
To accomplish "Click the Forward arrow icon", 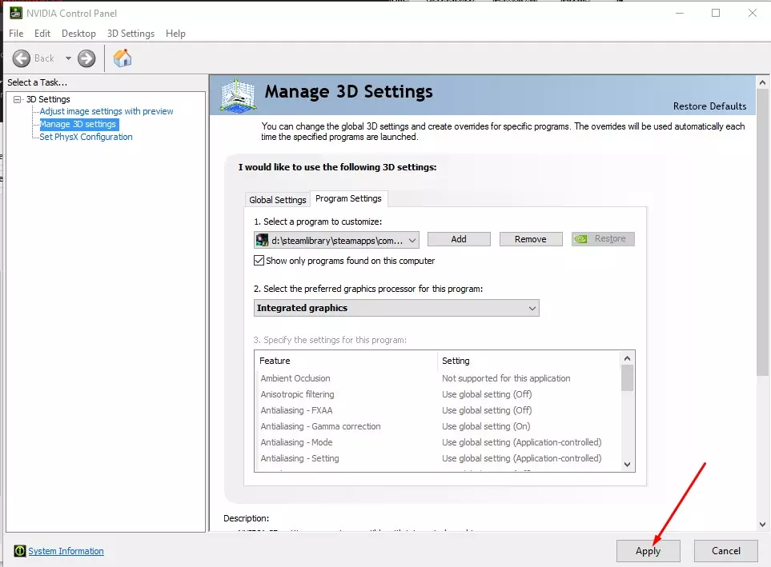I will [86, 58].
